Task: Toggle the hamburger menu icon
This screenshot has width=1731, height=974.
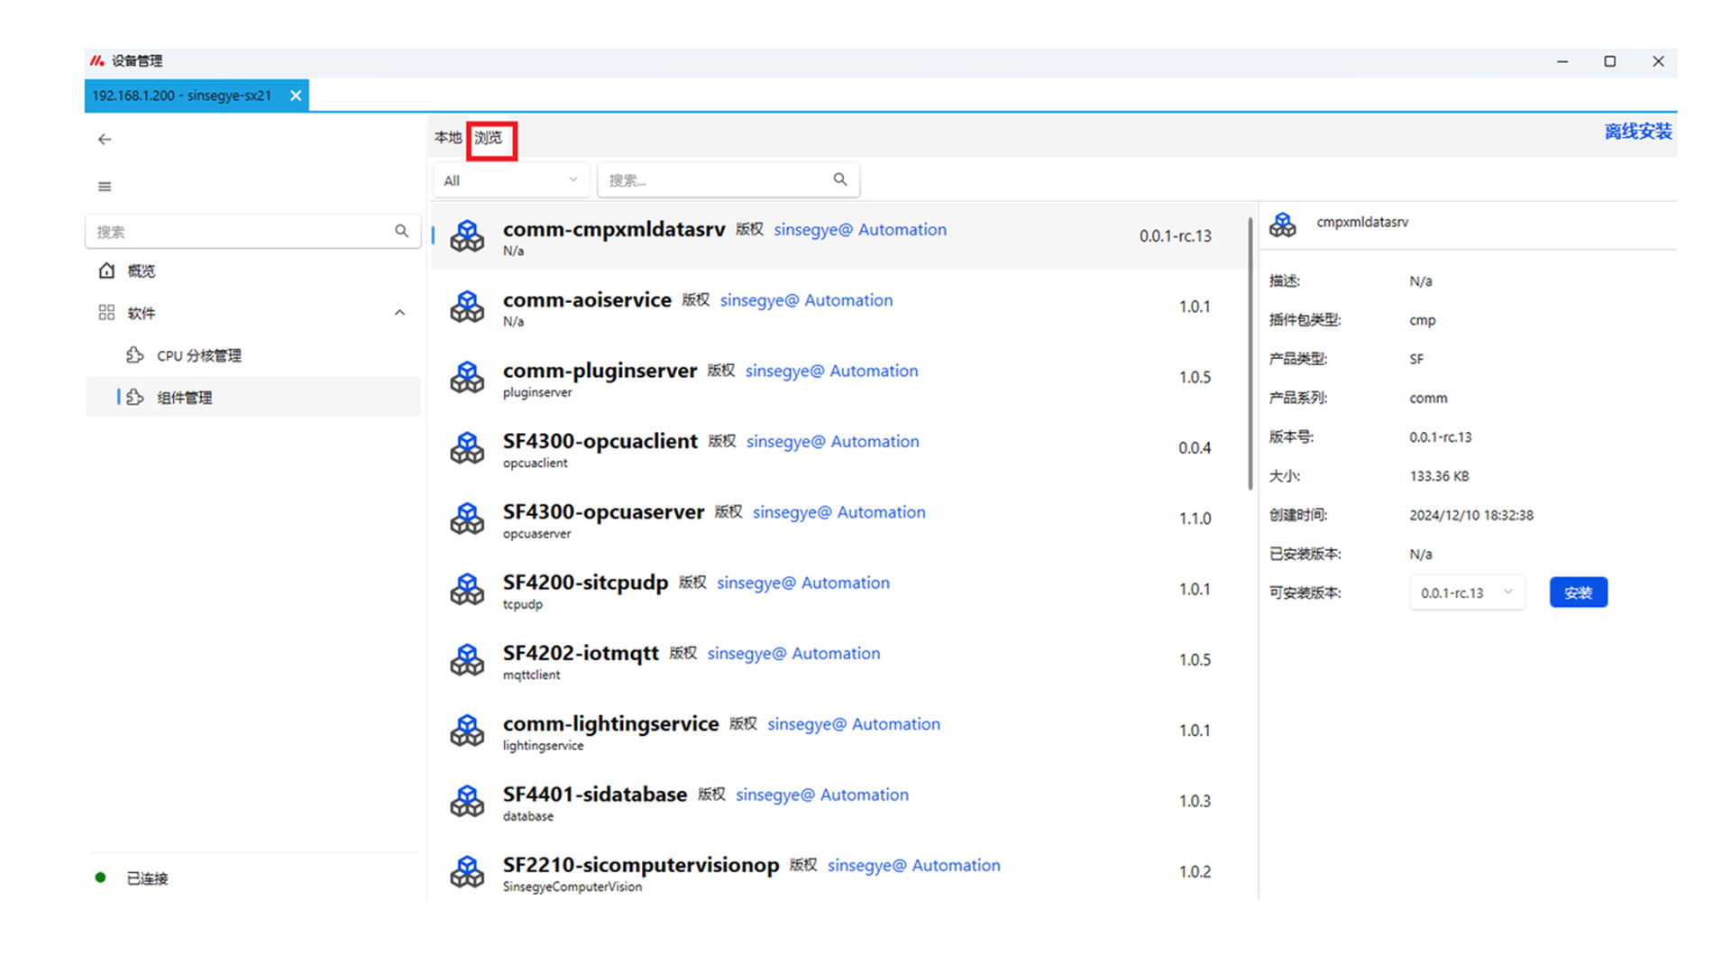Action: coord(105,187)
